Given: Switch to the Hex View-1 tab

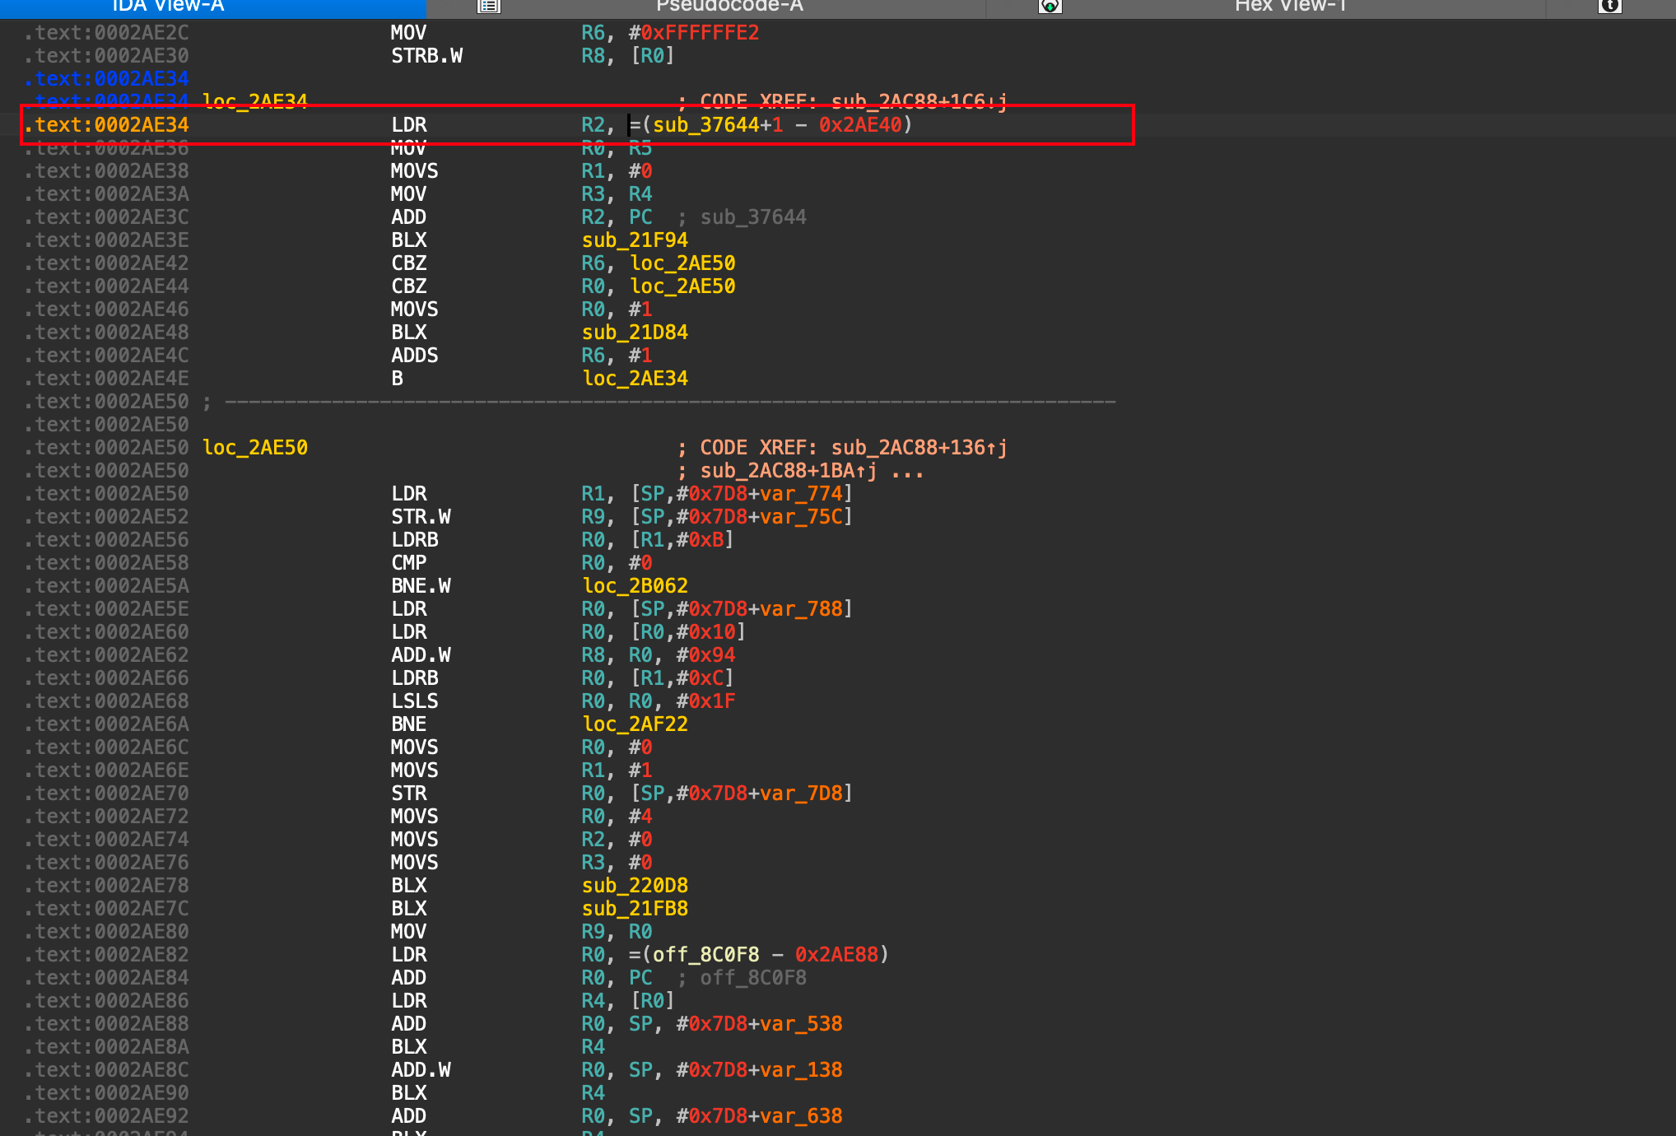Looking at the screenshot, I should pyautogui.click(x=1290, y=6).
